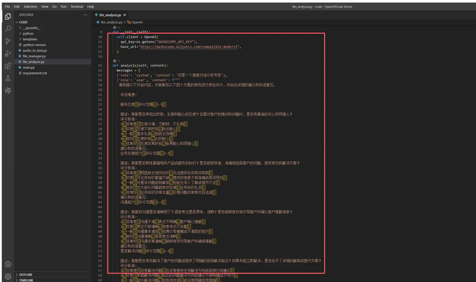This screenshot has height=282, width=476.
Task: Expand the __pycache__ folder
Action: pos(31,28)
